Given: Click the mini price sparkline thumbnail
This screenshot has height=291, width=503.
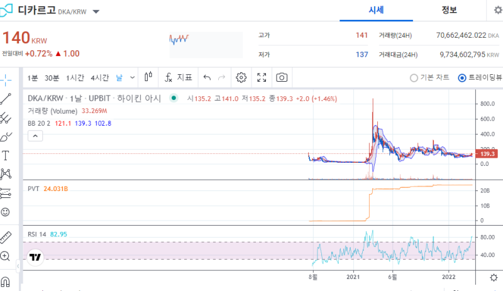Looking at the screenshot, I should [206, 45].
